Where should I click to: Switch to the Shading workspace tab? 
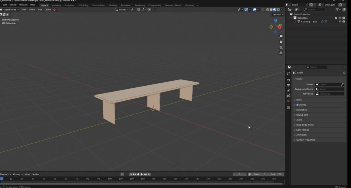112,5
